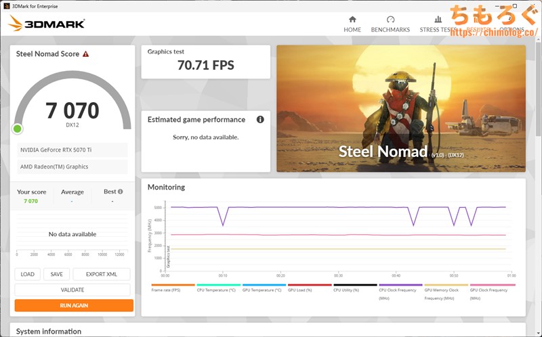This screenshot has height=337, width=542.
Task: Click the green score indicator dot
Action: click(18, 129)
